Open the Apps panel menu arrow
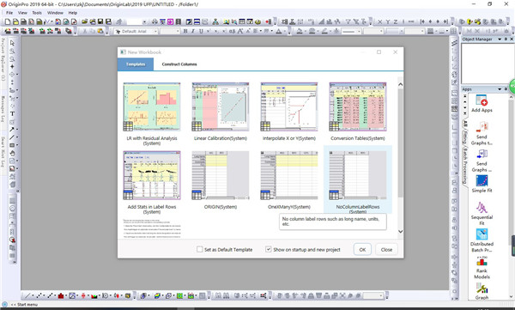This screenshot has width=515, height=310. click(500, 89)
